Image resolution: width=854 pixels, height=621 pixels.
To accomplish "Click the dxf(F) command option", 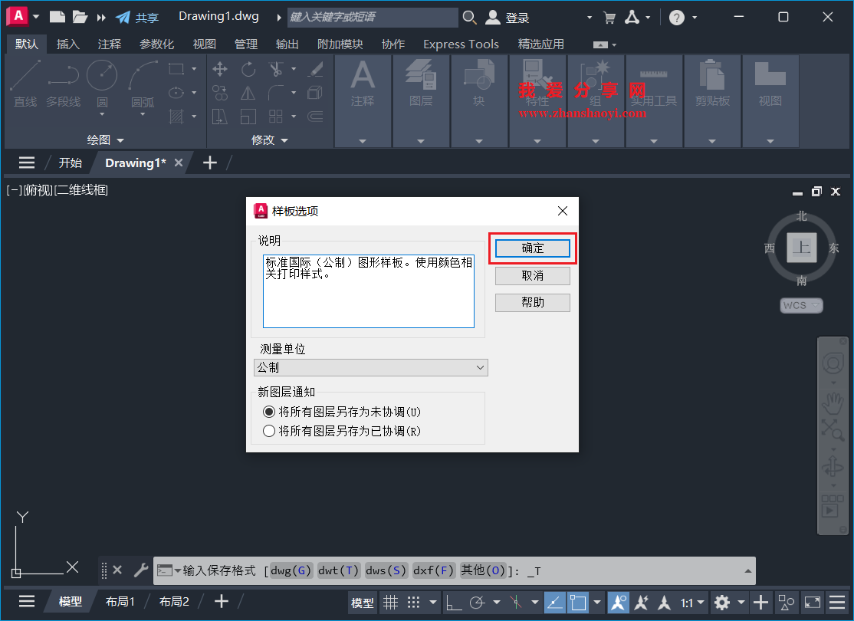I will click(x=434, y=570).
